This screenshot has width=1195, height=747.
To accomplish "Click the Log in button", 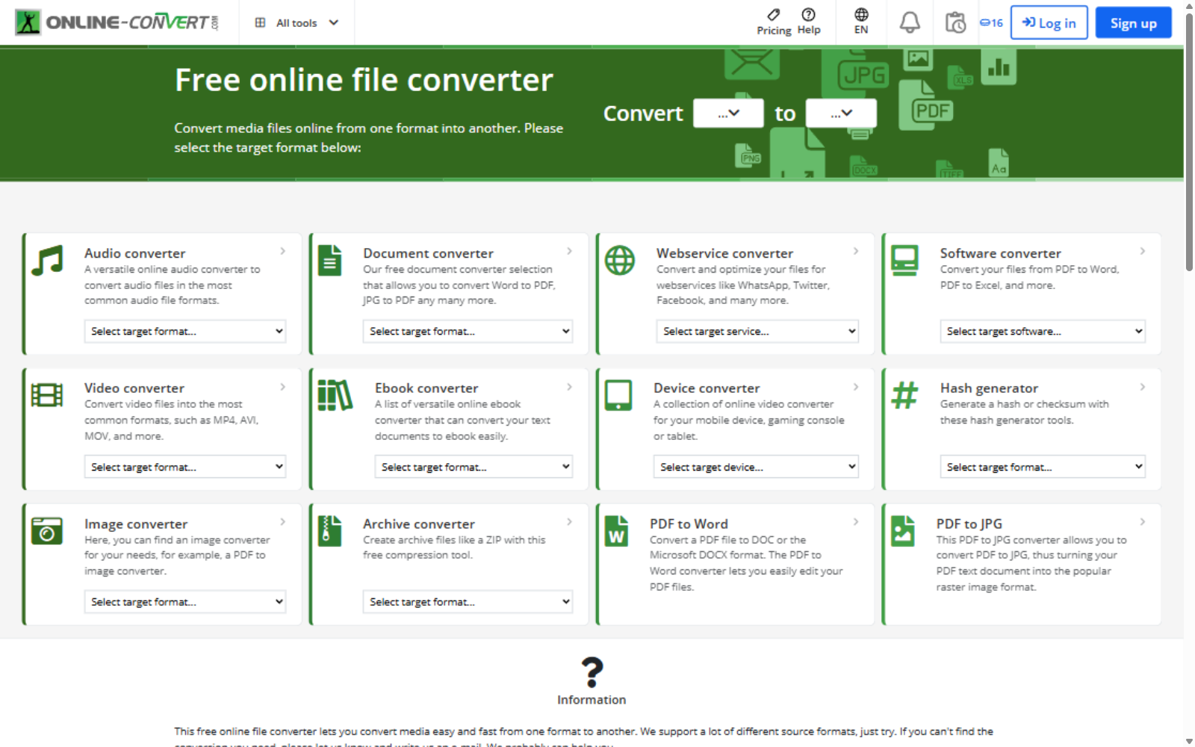I will [x=1049, y=22].
